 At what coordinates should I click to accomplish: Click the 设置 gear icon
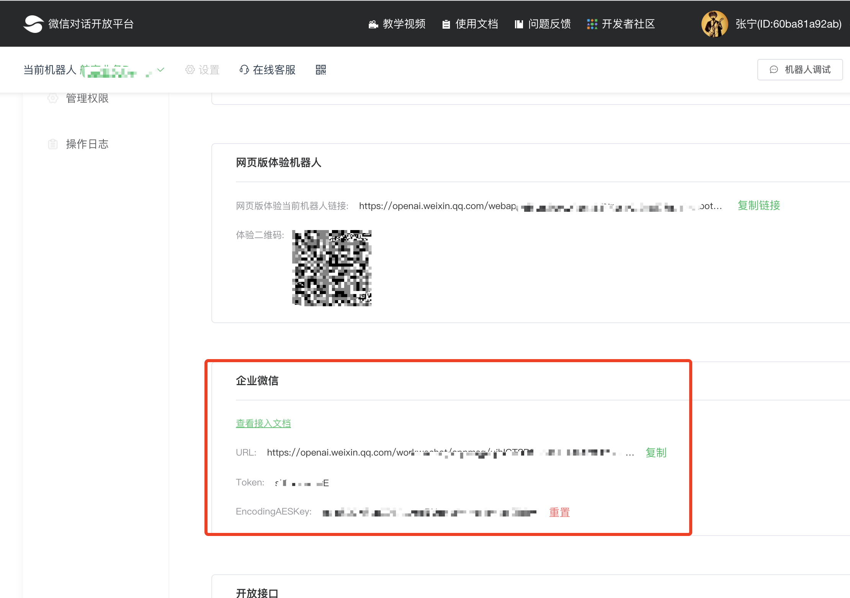pos(190,70)
